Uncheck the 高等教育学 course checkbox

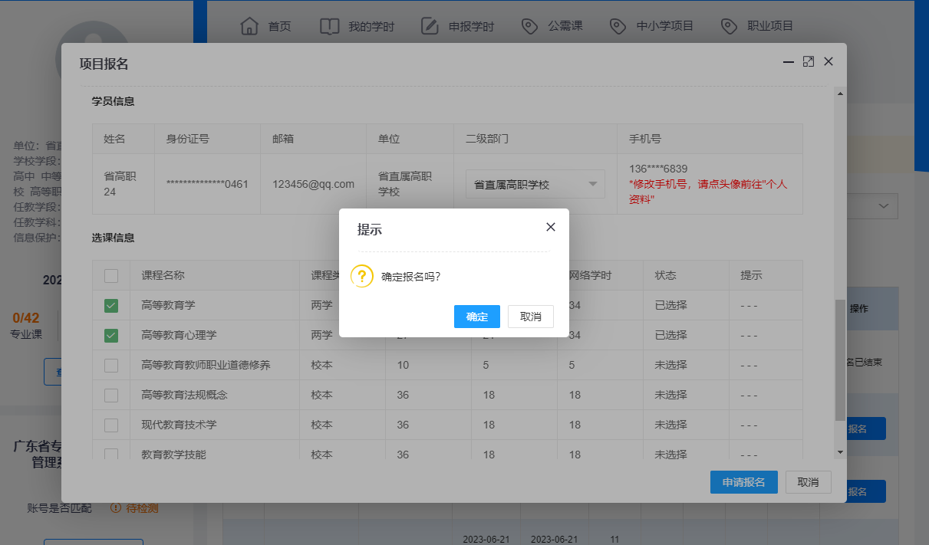tap(111, 306)
